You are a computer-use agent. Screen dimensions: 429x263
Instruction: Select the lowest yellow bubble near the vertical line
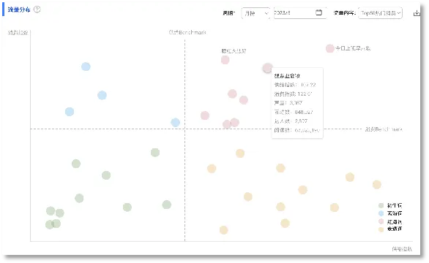pos(223,230)
